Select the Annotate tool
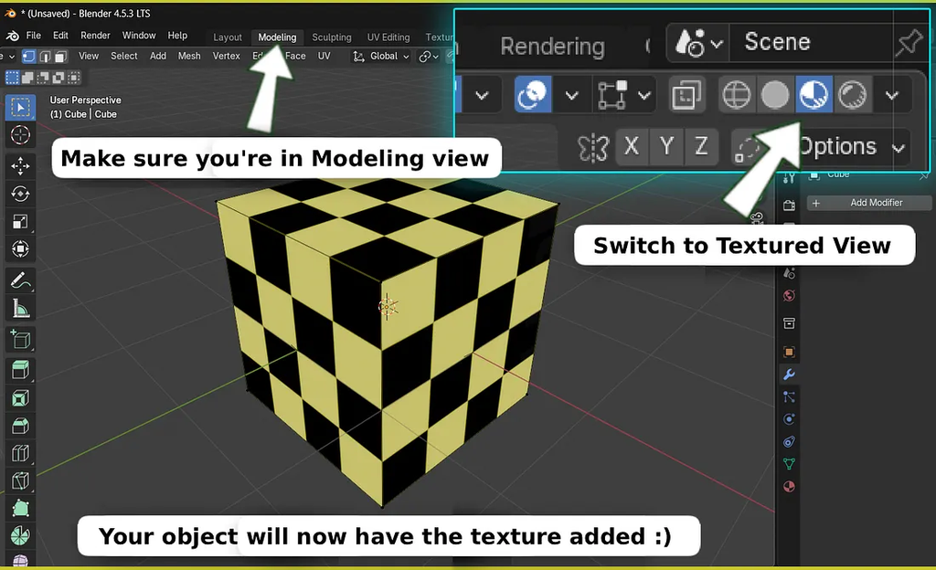The image size is (936, 570). click(20, 279)
